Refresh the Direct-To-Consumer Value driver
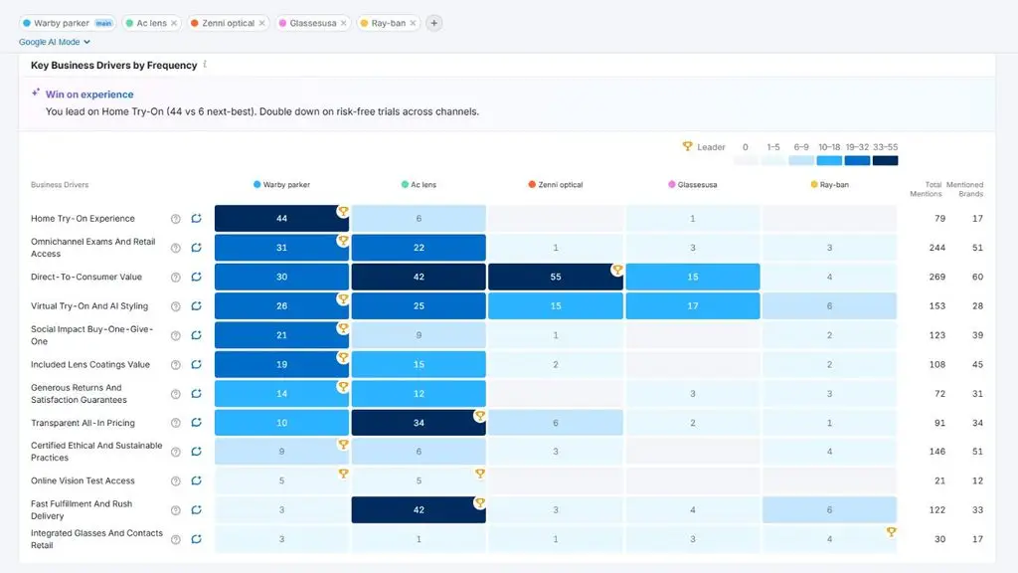 196,277
